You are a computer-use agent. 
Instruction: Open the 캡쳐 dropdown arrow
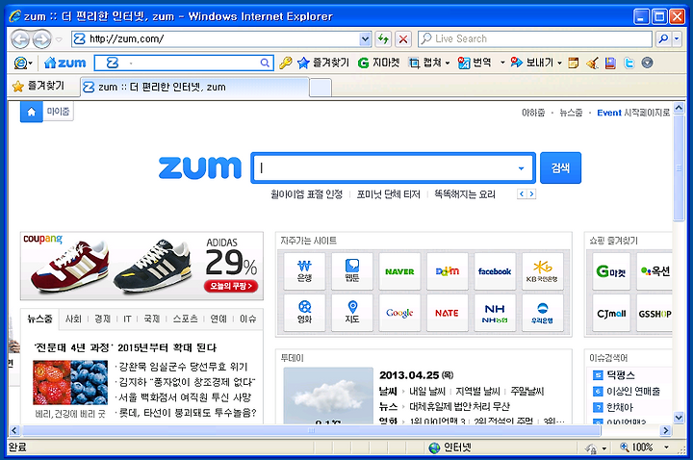[x=448, y=64]
